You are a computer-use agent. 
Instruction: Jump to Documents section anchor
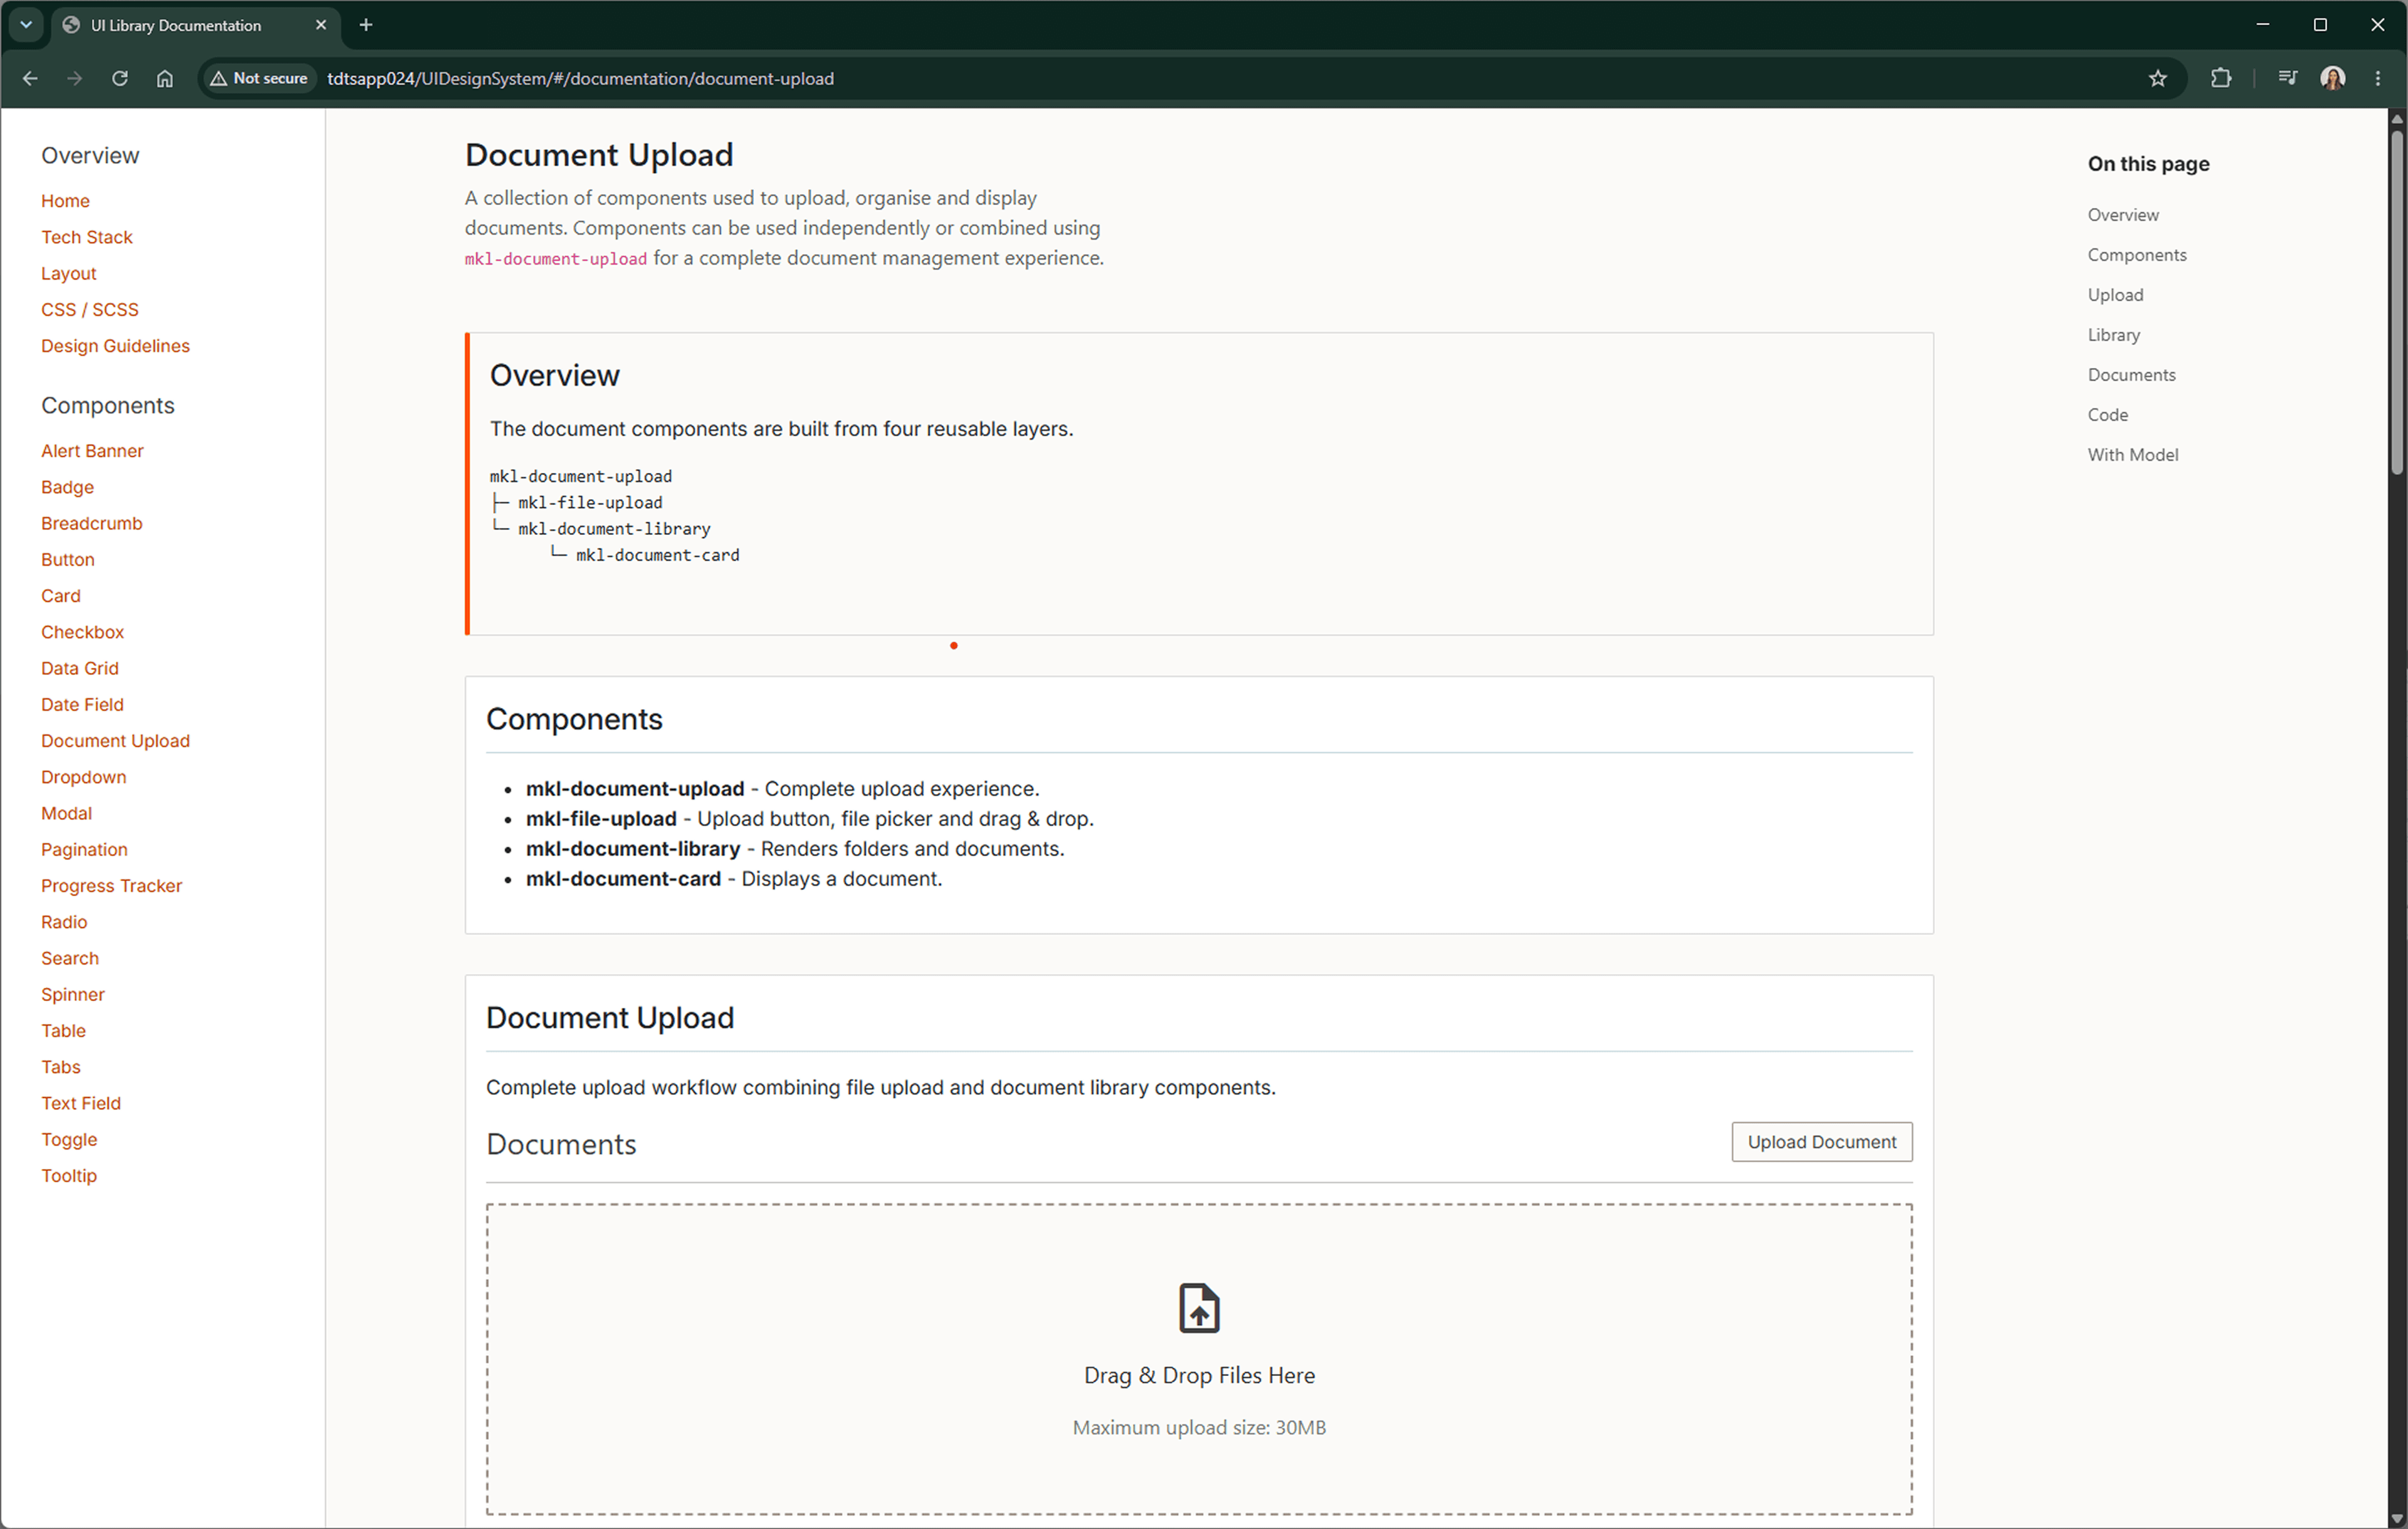click(2131, 375)
